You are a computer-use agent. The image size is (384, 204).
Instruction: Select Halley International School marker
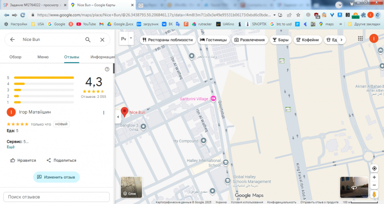(225, 162)
